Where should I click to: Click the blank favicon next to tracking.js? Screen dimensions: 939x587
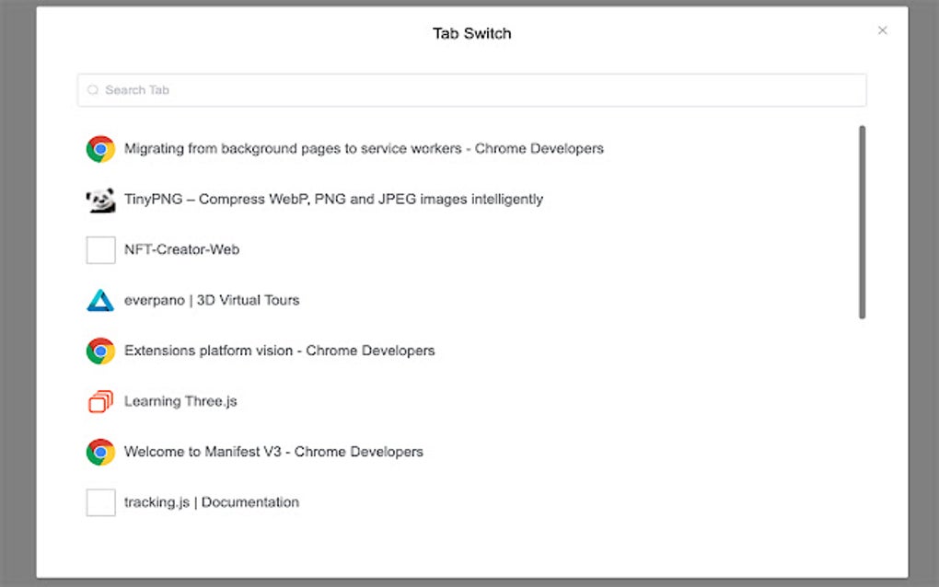[x=100, y=503]
